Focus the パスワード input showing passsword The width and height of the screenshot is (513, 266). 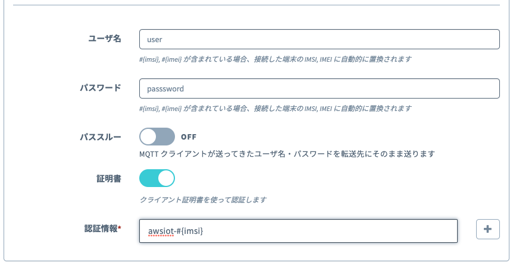click(320, 88)
